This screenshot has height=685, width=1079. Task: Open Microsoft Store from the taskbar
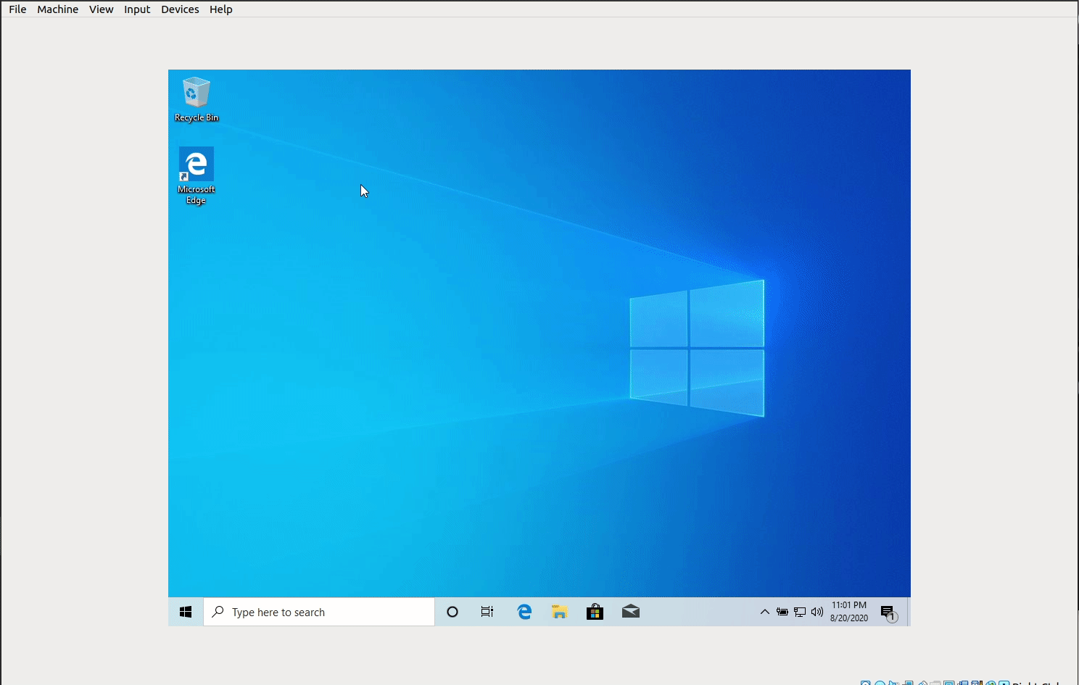595,612
